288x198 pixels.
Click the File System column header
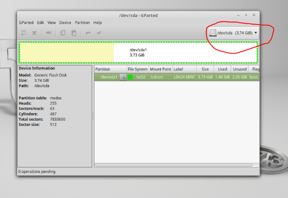138,69
